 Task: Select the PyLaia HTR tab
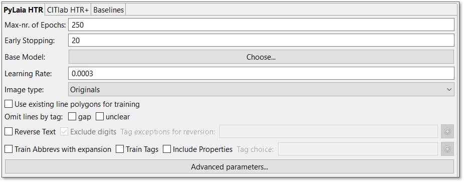[24, 10]
